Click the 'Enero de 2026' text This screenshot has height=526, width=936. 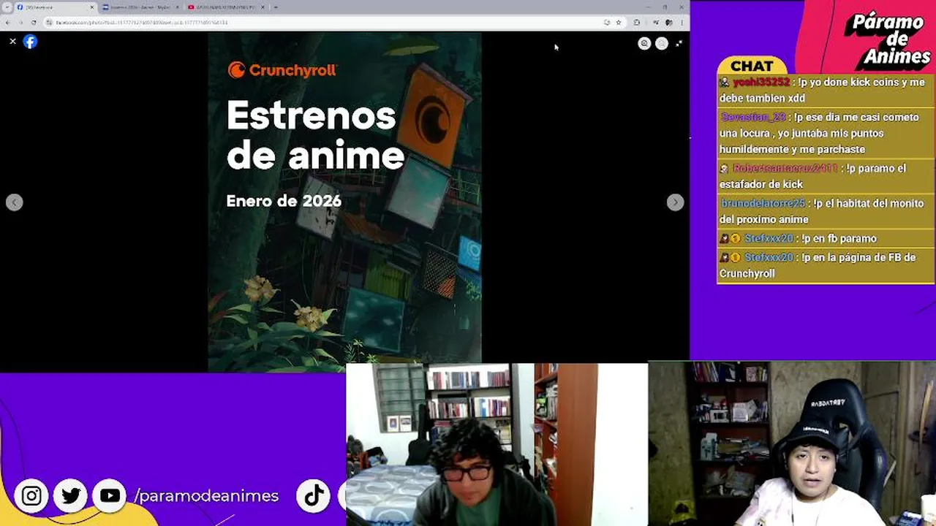point(284,201)
